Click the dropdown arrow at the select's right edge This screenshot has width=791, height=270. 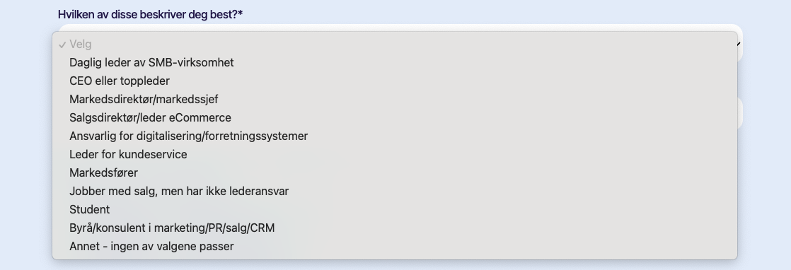click(x=739, y=44)
